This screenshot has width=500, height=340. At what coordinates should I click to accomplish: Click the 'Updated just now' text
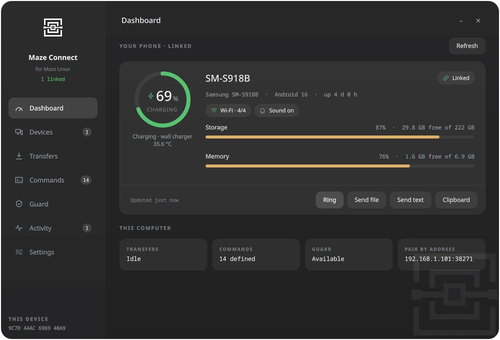[x=154, y=200]
